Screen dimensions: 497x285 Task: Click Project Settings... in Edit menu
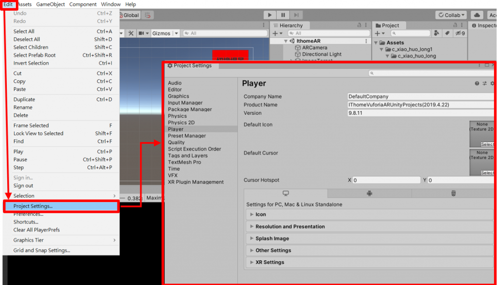[61, 206]
